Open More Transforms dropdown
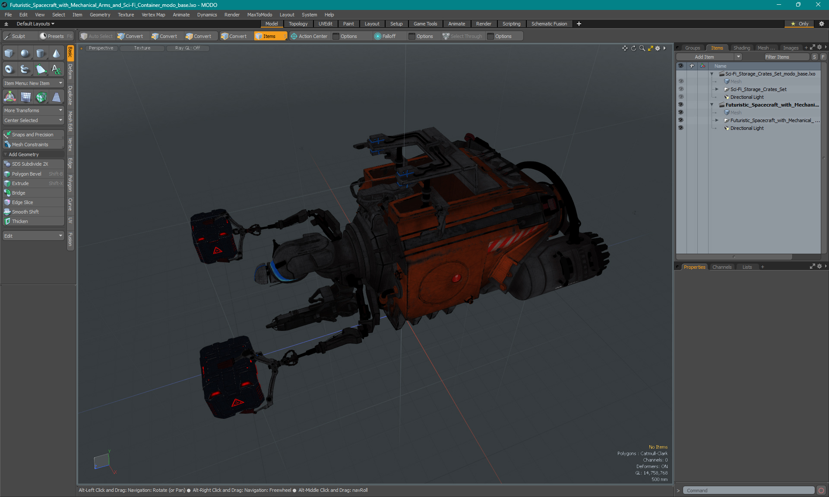Viewport: 829px width, 497px height. [x=33, y=110]
